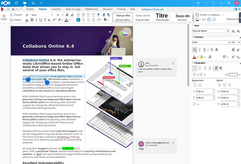The height and width of the screenshot is (164, 241).
Task: Open the Karla font name dropdown in the ribbon
Action: click(52, 15)
